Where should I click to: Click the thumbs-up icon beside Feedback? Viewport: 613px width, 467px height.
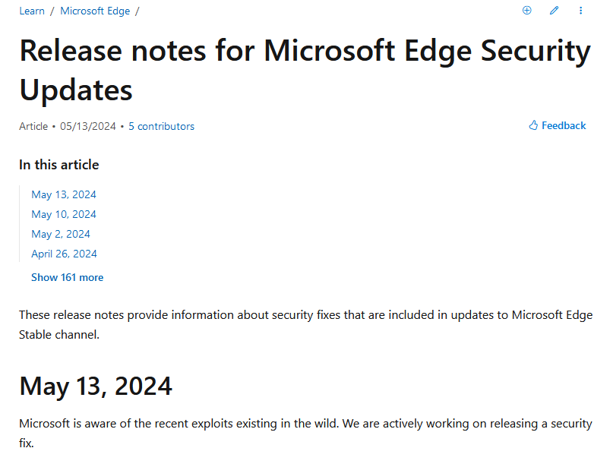(533, 125)
